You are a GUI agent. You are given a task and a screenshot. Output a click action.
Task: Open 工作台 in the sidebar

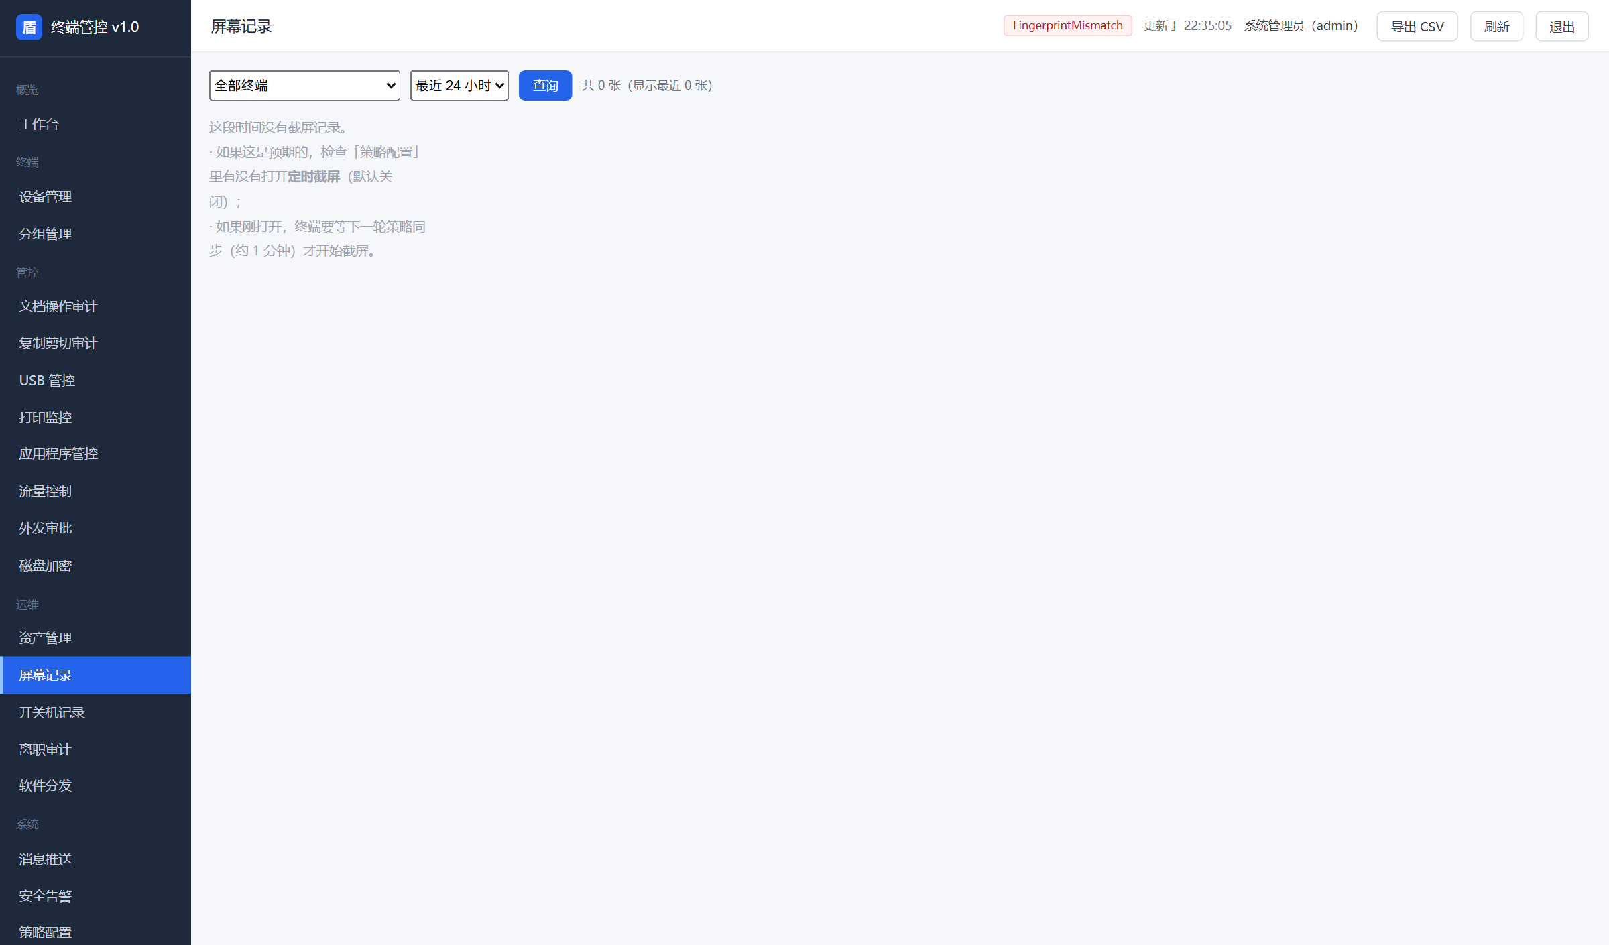95,124
